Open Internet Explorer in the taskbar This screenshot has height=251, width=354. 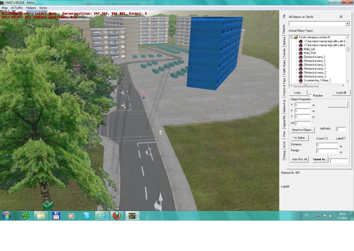(102, 215)
